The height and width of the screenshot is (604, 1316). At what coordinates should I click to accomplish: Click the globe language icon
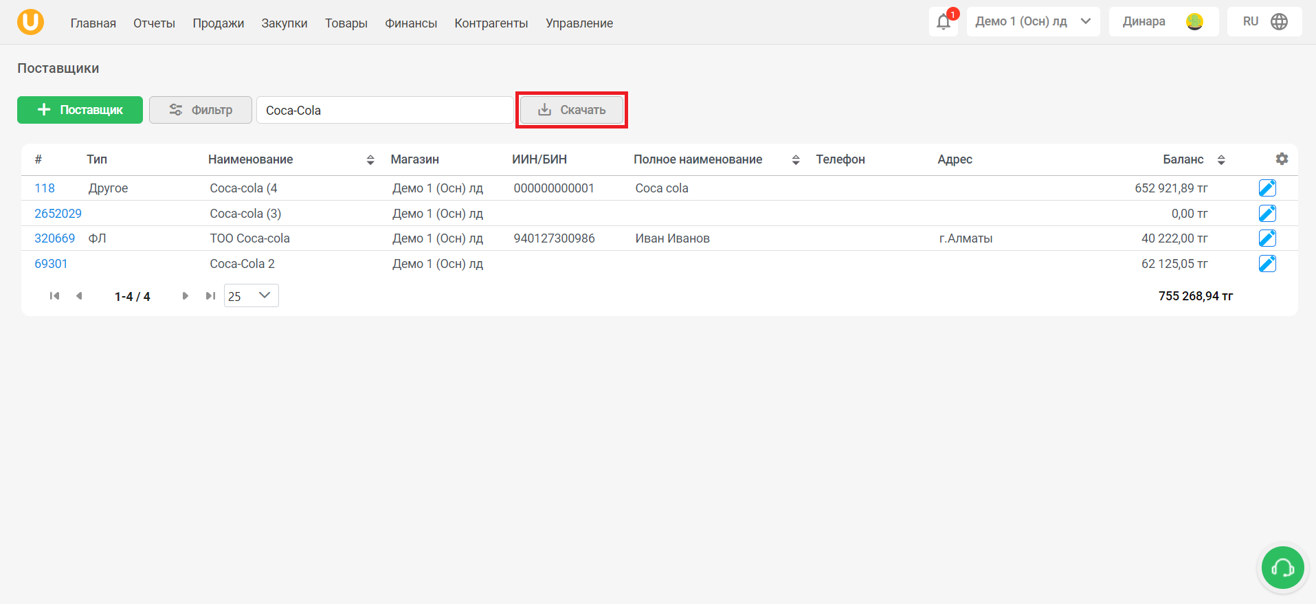tap(1279, 22)
